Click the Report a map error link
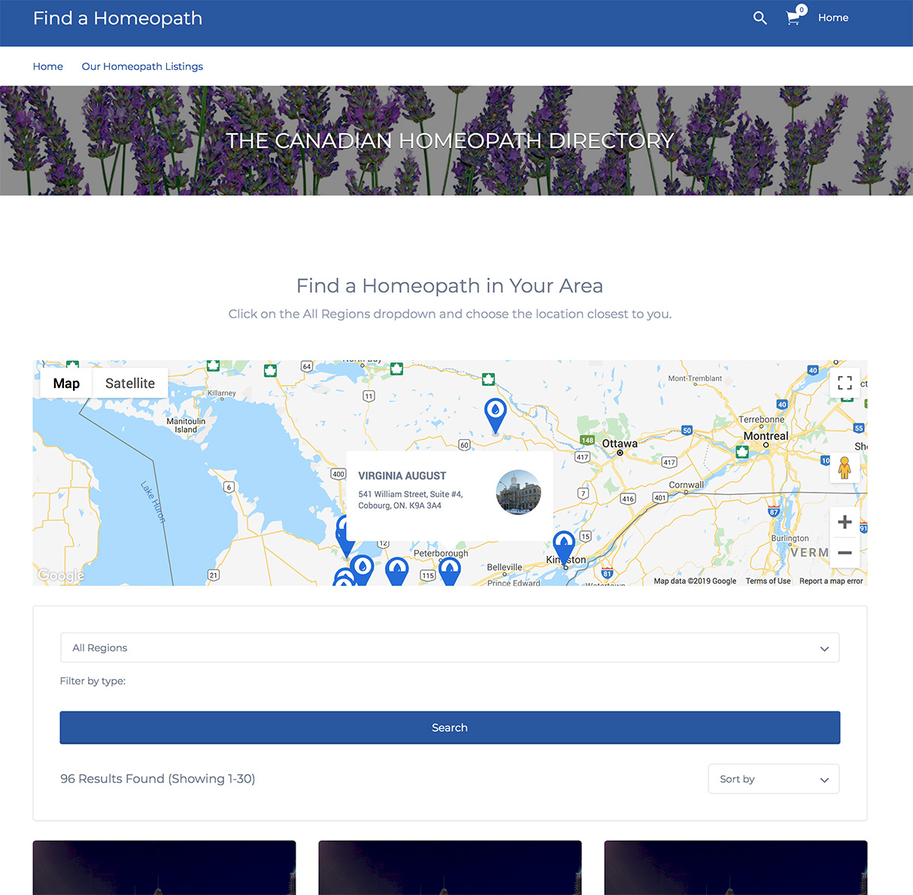The height and width of the screenshot is (895, 913). [x=831, y=581]
